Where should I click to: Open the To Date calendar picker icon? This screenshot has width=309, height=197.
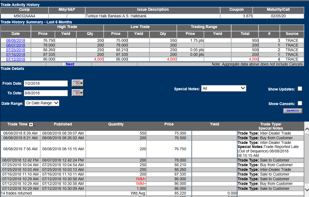[x=78, y=93]
